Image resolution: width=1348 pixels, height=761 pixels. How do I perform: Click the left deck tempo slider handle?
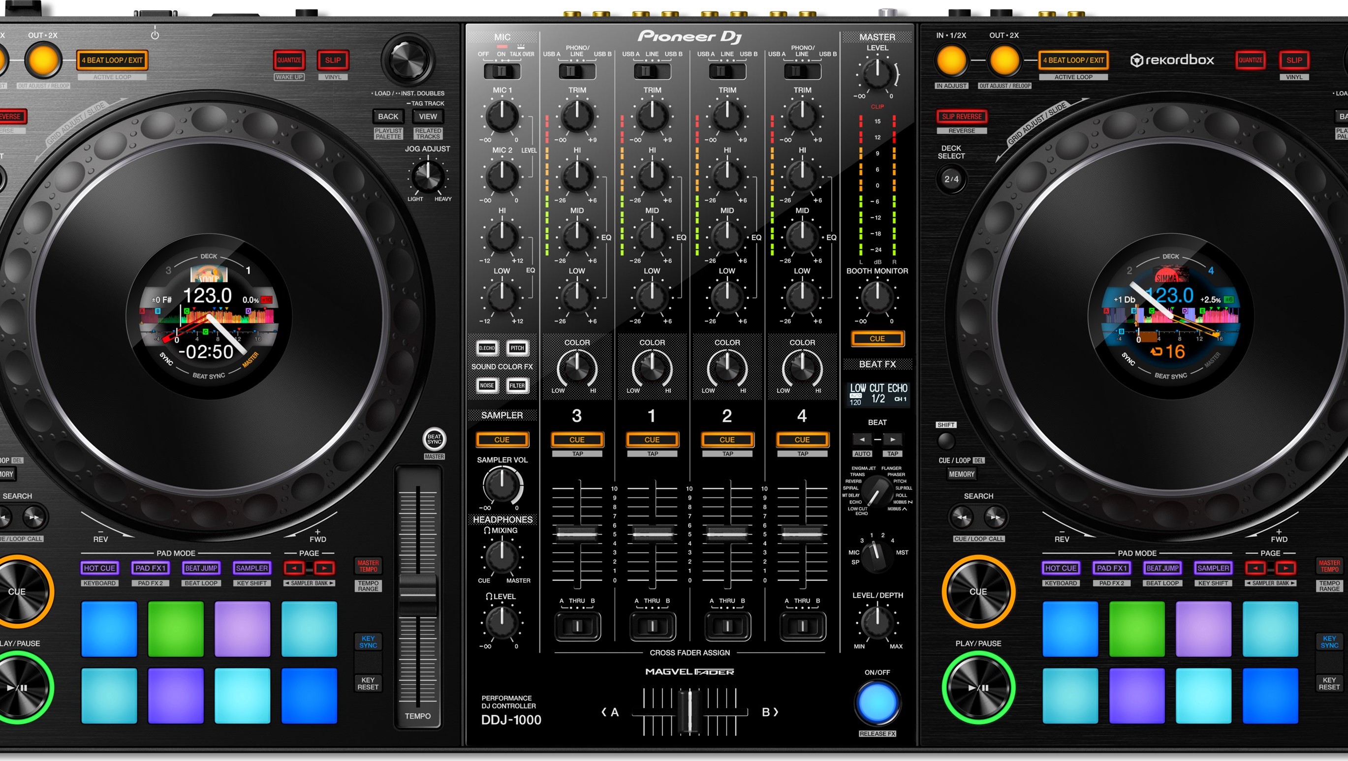pos(417,595)
